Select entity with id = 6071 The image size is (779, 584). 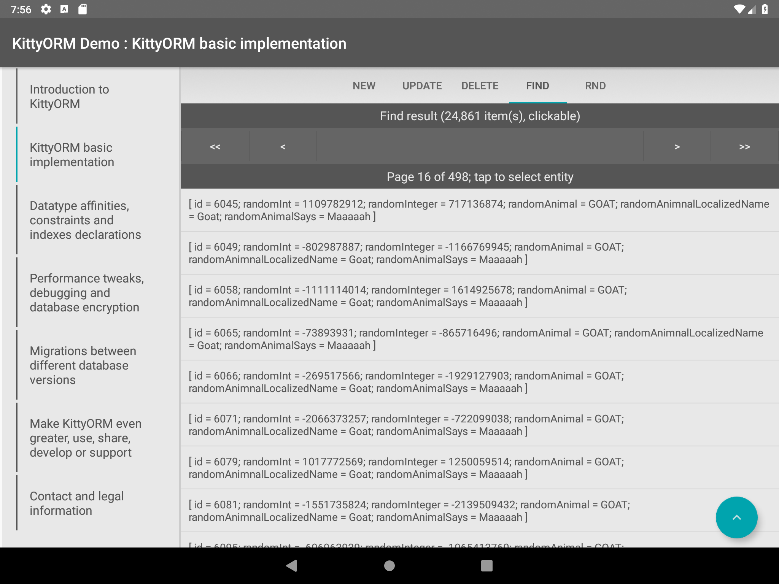coord(480,425)
